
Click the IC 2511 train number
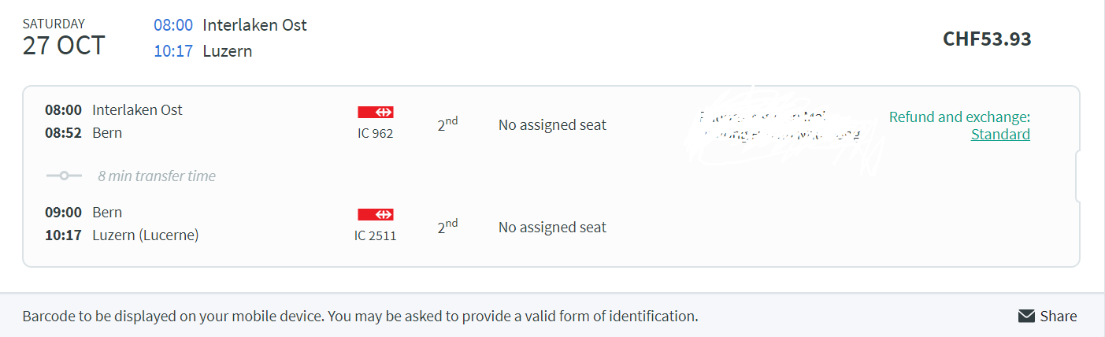pyautogui.click(x=376, y=235)
